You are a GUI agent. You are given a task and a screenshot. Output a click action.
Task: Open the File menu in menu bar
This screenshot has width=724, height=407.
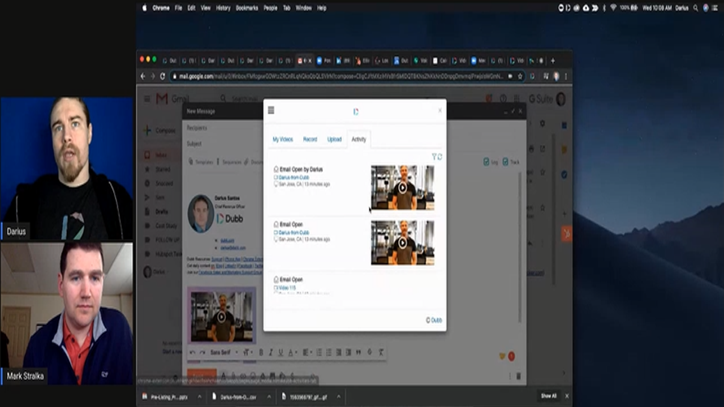178,8
